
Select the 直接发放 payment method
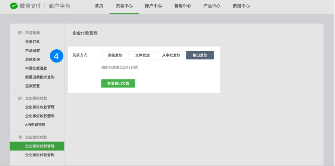pyautogui.click(x=115, y=55)
